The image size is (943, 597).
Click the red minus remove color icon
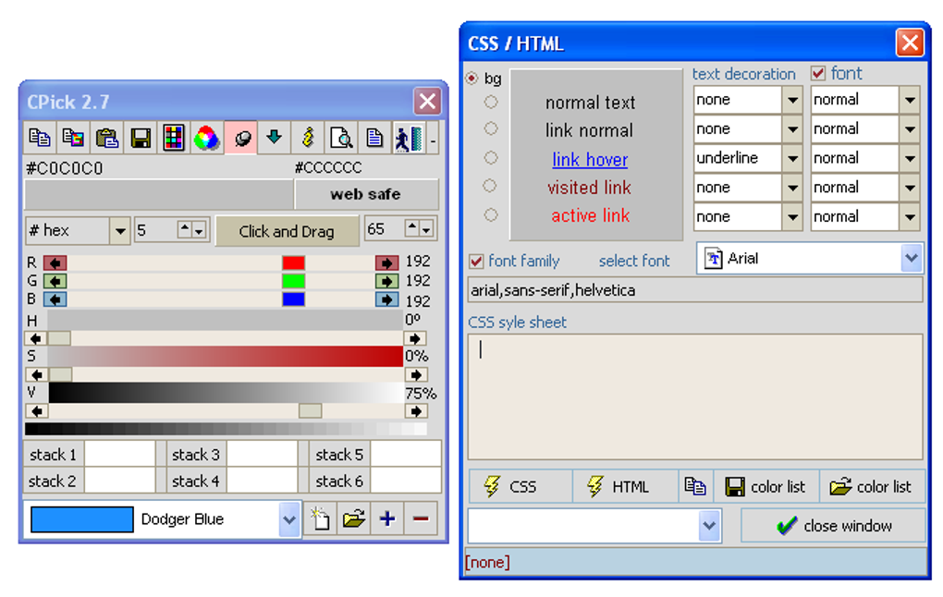coord(421,518)
